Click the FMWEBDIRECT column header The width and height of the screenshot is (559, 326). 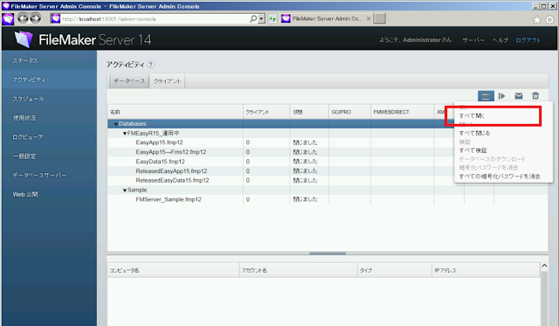[x=402, y=112]
